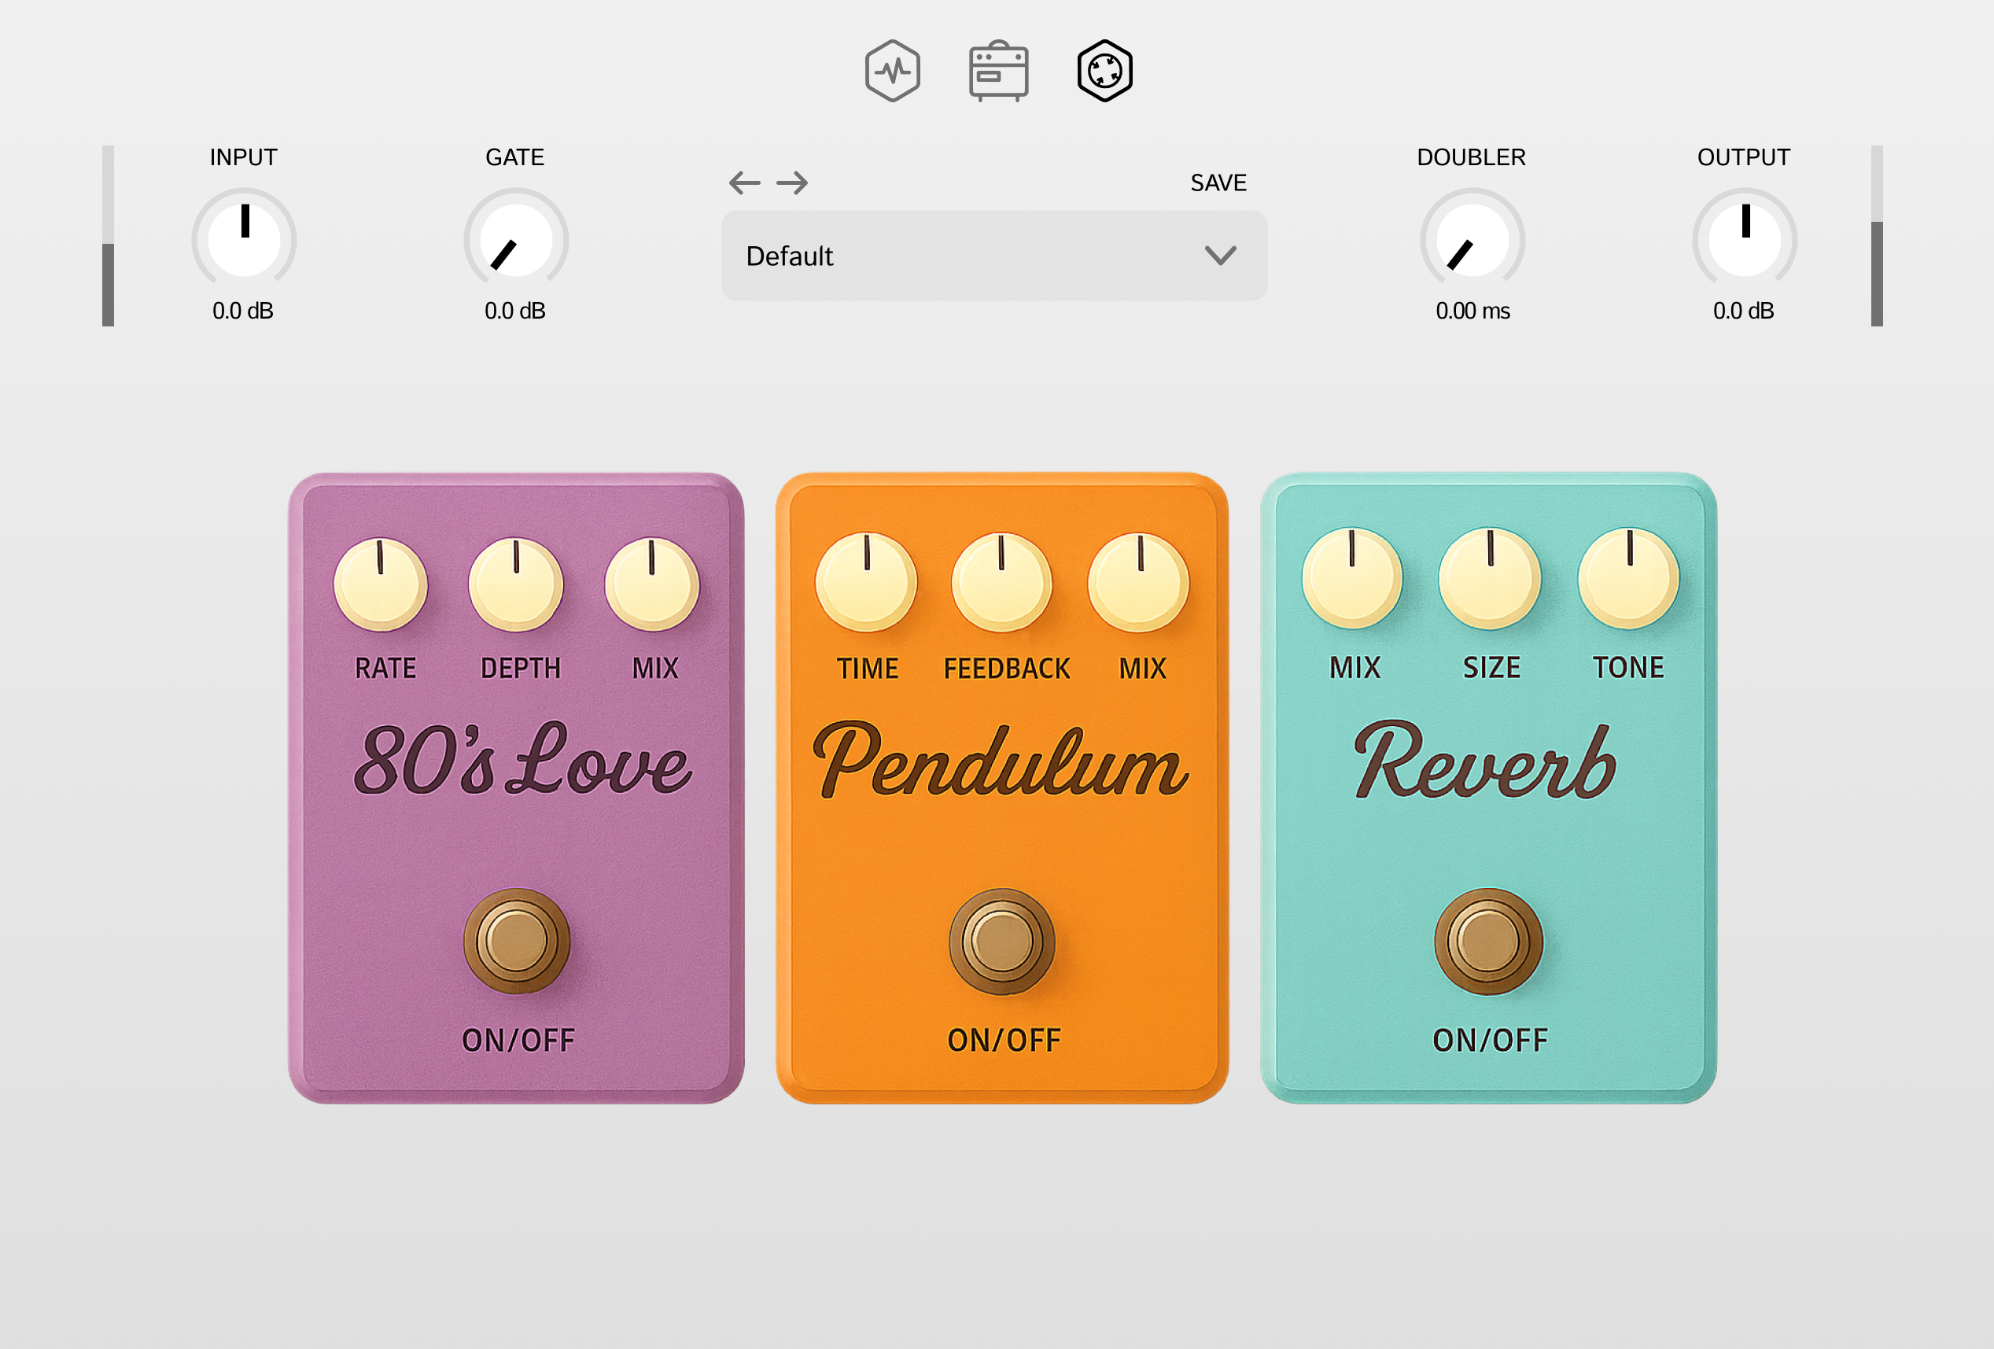Click the 80's Love RATE knob
The image size is (1994, 1349).
(380, 585)
